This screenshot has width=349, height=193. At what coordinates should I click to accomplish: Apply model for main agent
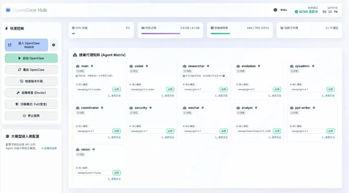click(117, 90)
